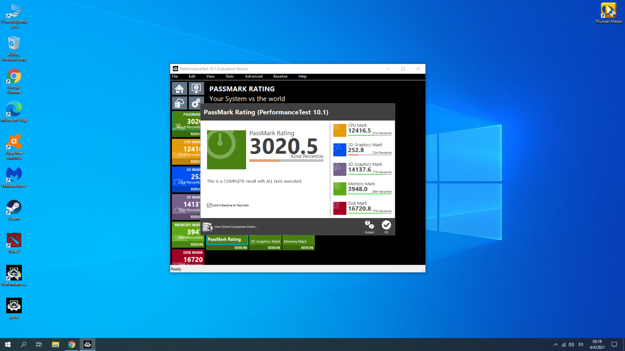This screenshot has width=625, height=351.
Task: Select the Google Chrome desktop shortcut
Action: coord(14,82)
